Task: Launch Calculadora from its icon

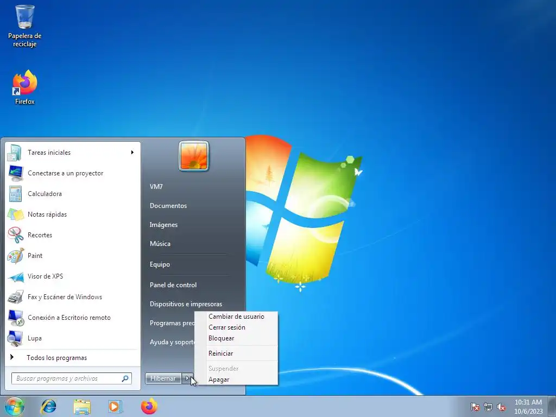Action: click(x=15, y=194)
